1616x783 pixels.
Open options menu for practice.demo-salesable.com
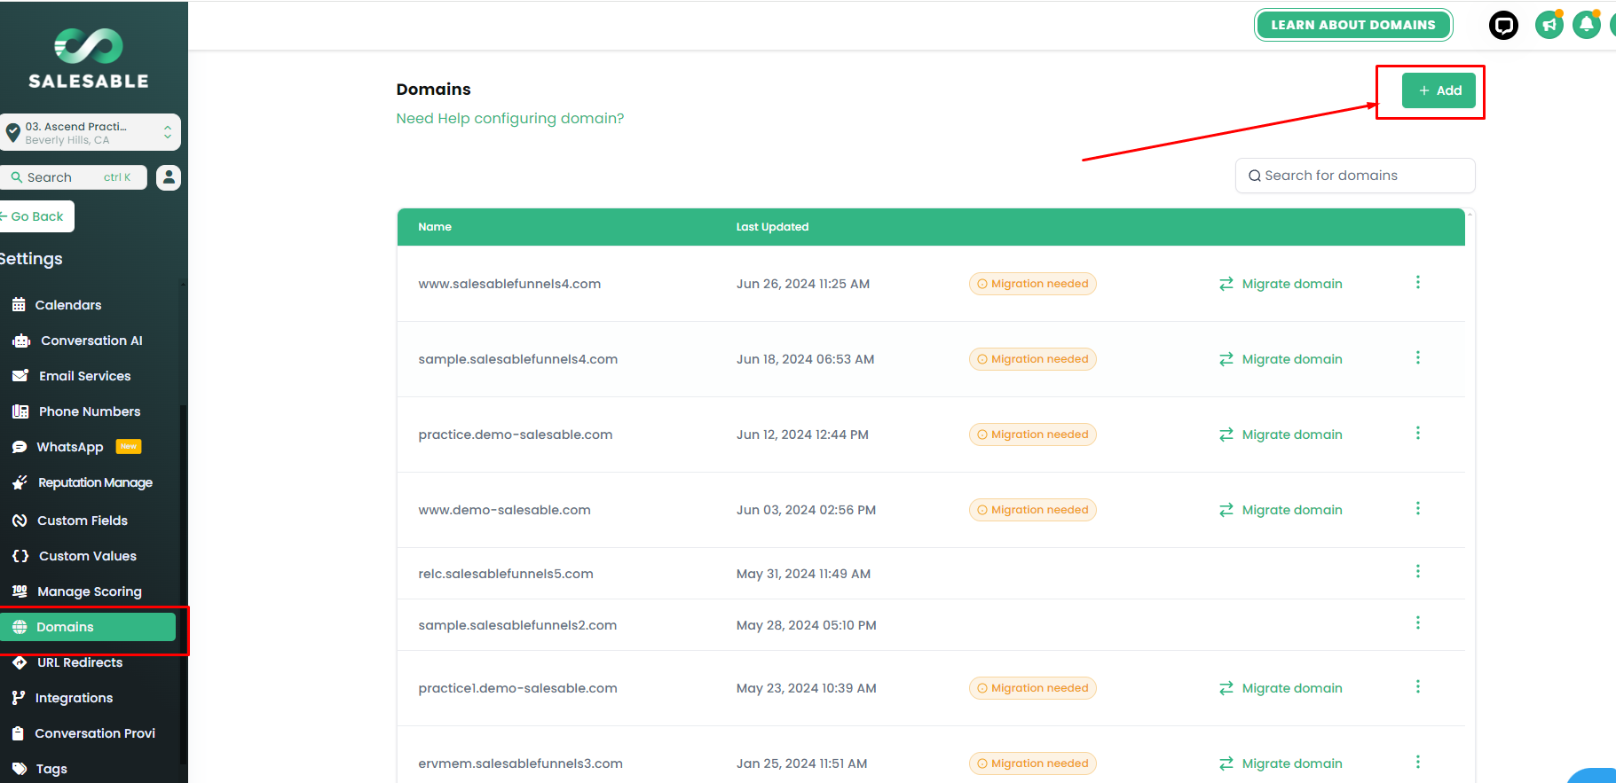[x=1417, y=433]
